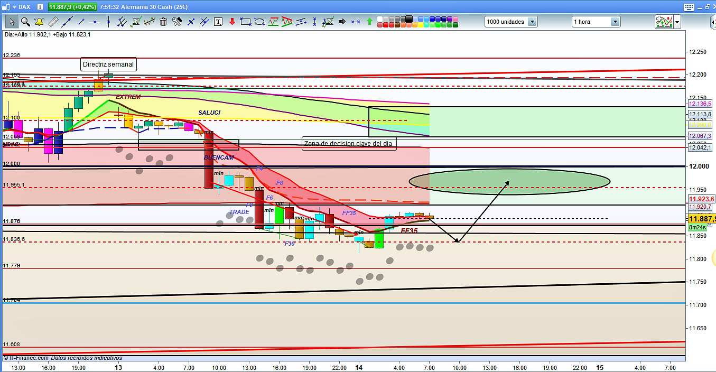Screen dimensions: 716x372
Task: Open the 1000 unidades dropdown
Action: click(x=532, y=22)
